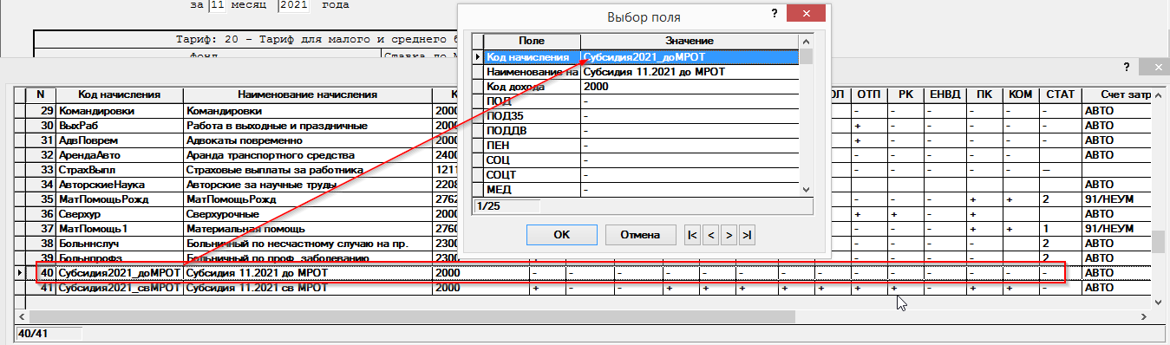This screenshot has height=345, width=1170.
Task: Jump to first record navigation arrow
Action: pos(692,234)
